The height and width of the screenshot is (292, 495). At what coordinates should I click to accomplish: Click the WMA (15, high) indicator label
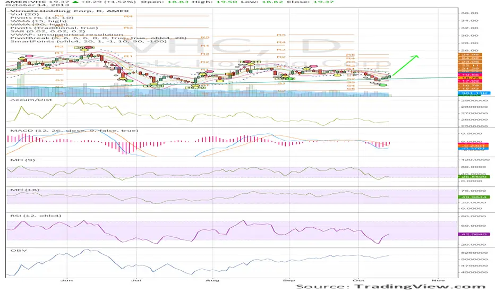pyautogui.click(x=38, y=21)
